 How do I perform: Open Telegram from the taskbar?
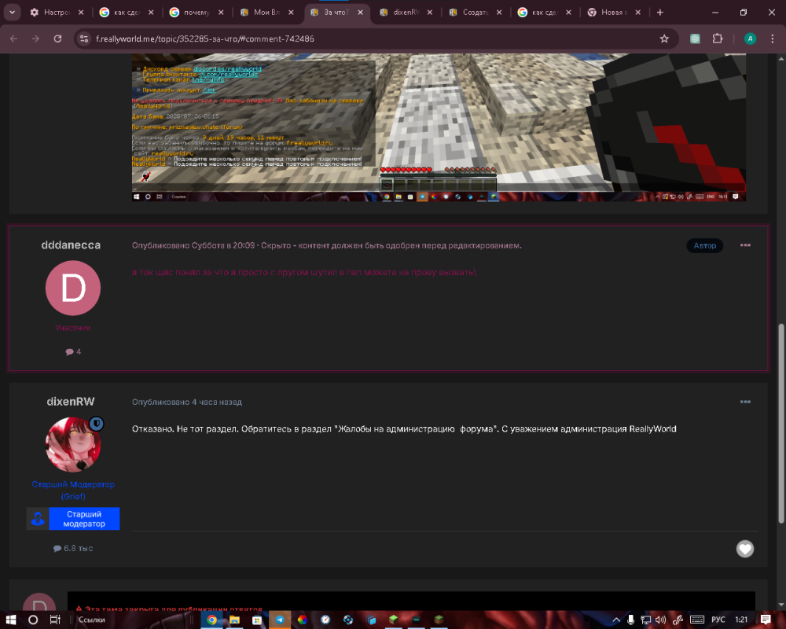280,620
